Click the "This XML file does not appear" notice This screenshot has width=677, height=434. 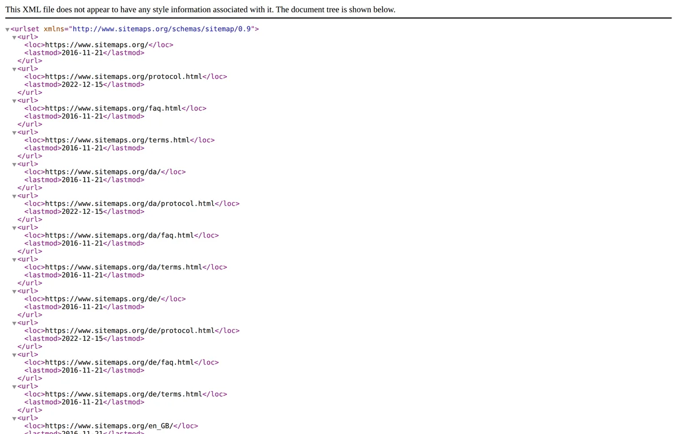pyautogui.click(x=200, y=10)
